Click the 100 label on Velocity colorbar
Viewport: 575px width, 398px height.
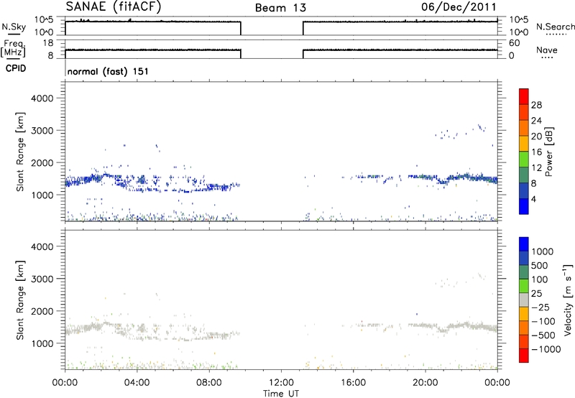[x=540, y=279]
